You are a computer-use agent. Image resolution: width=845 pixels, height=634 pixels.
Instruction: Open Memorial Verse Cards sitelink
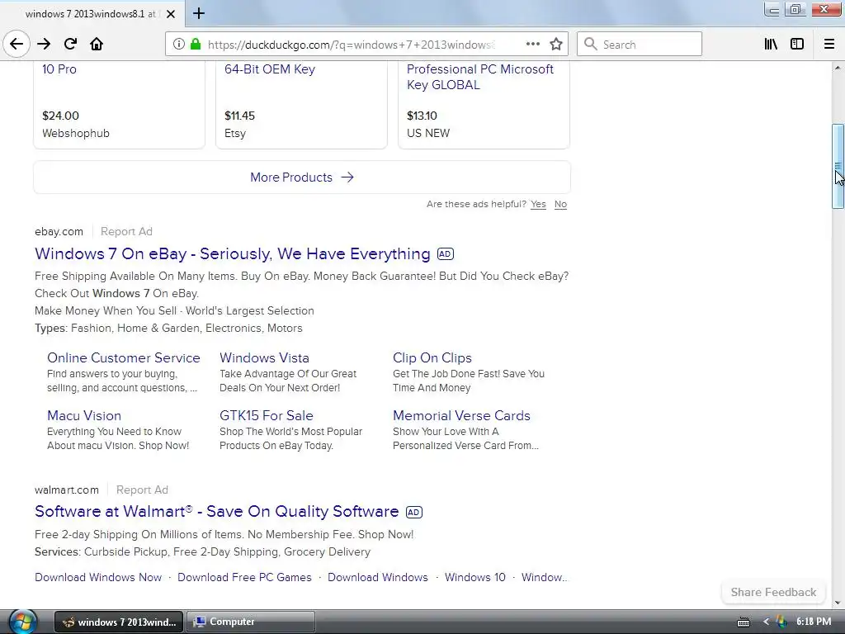(x=461, y=415)
